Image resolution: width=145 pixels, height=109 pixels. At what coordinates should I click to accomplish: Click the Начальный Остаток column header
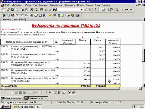[x=67, y=42]
